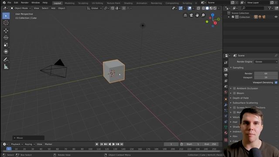Click the blue Z axis on gizmo
This screenshot has height=157, width=279.
coord(213,15)
